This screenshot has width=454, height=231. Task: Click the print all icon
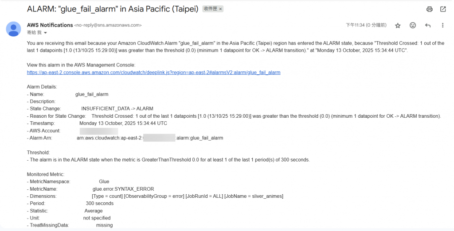[429, 9]
